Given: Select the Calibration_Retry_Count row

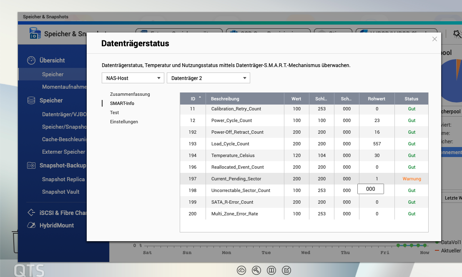Looking at the screenshot, I should (x=304, y=109).
